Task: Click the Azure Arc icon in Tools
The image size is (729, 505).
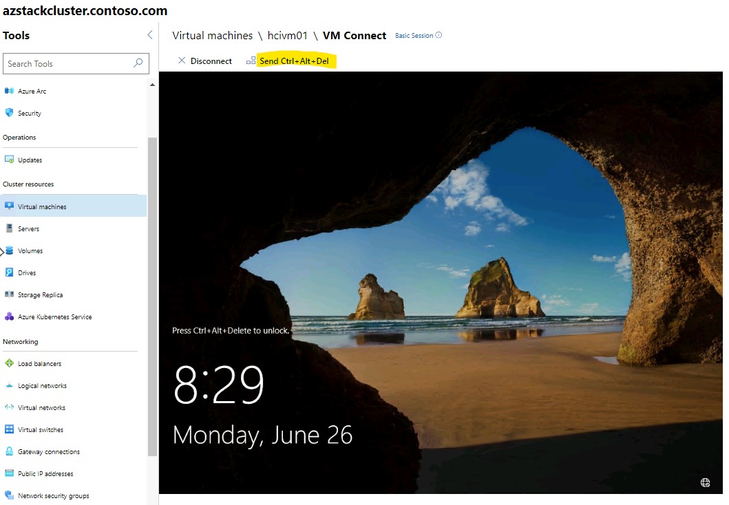Action: pyautogui.click(x=9, y=91)
